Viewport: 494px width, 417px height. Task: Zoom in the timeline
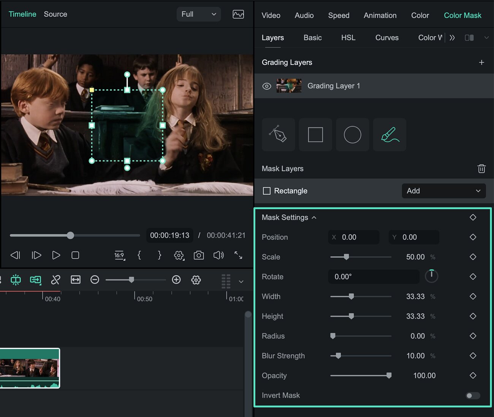click(176, 280)
